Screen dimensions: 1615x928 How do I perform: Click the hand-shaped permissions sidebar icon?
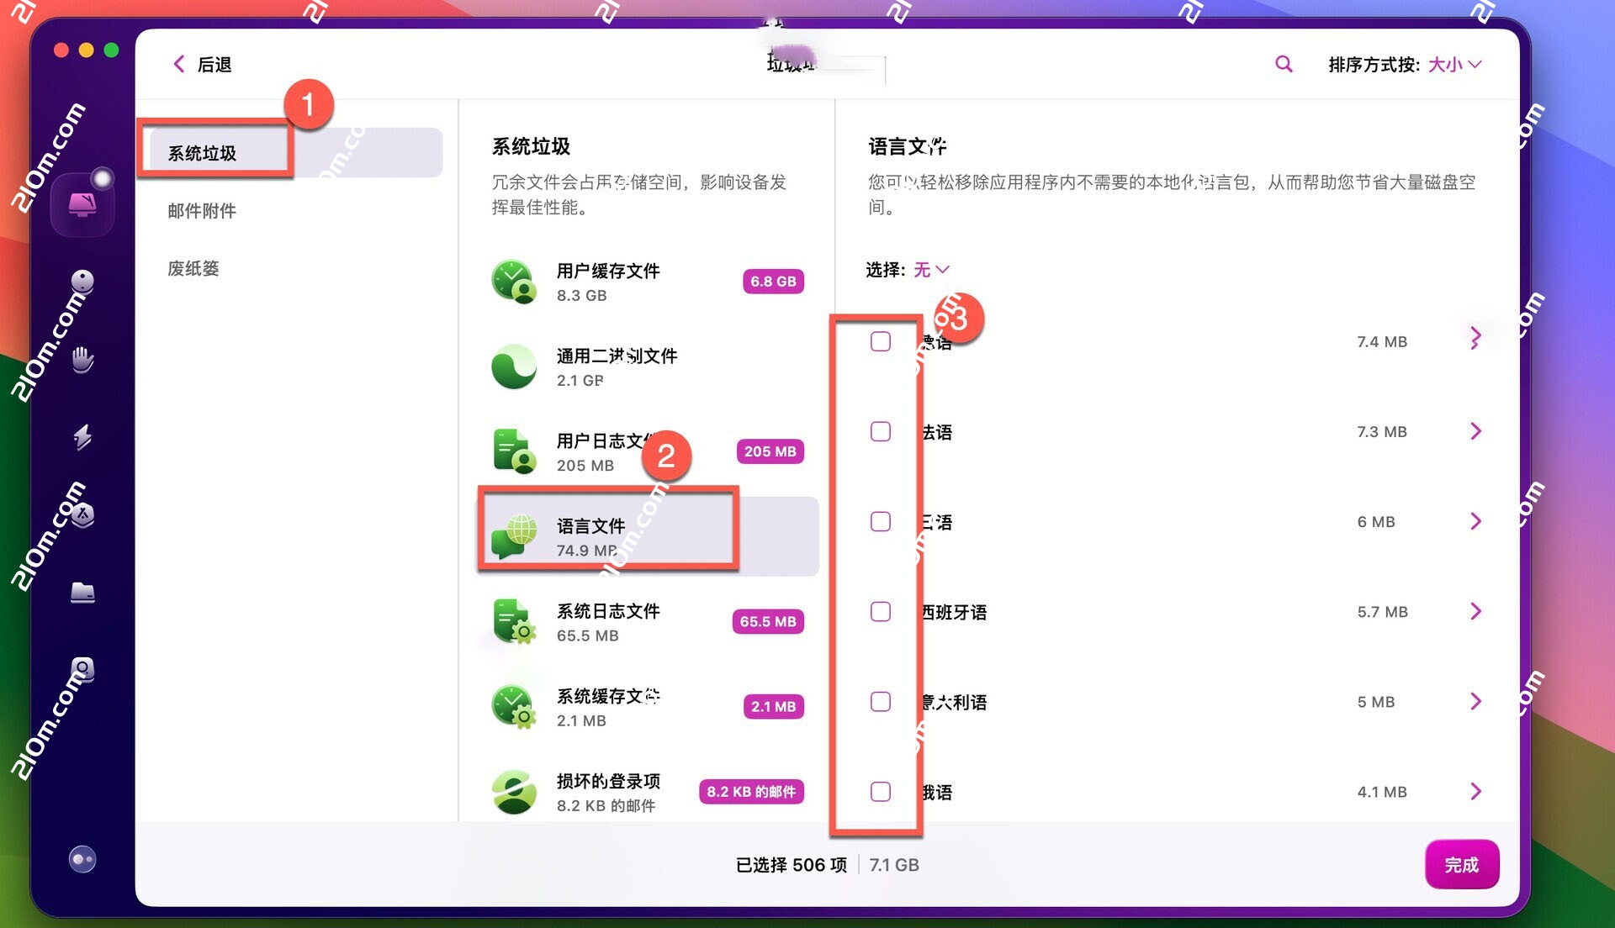point(82,360)
